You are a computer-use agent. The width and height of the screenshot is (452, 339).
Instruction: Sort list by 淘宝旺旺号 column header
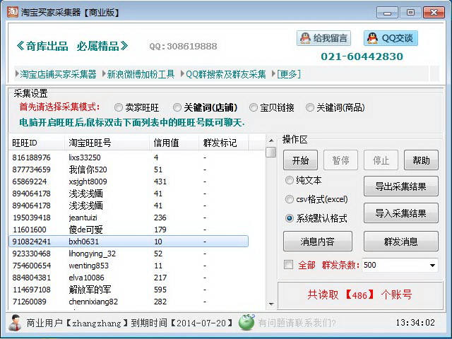(x=107, y=143)
